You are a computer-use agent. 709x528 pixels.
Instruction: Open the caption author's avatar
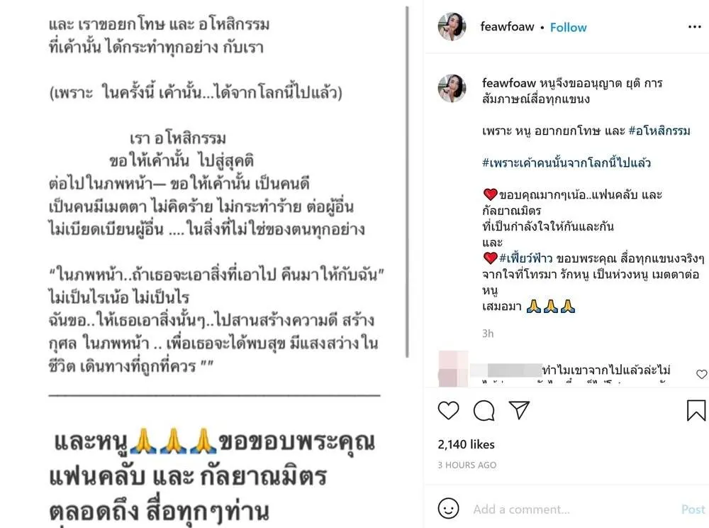pyautogui.click(x=452, y=88)
